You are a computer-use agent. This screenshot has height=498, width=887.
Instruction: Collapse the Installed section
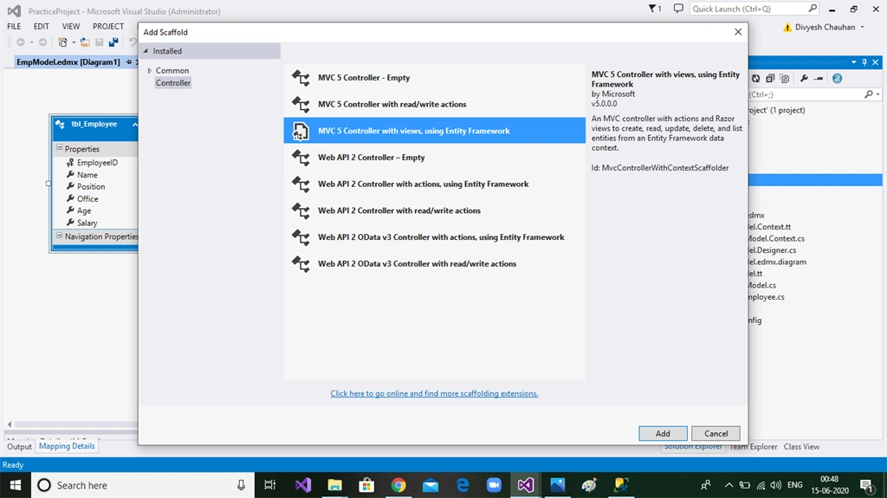tap(146, 51)
